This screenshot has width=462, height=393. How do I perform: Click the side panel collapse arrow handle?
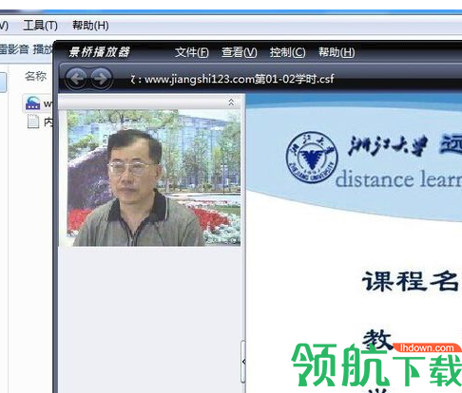(x=243, y=362)
